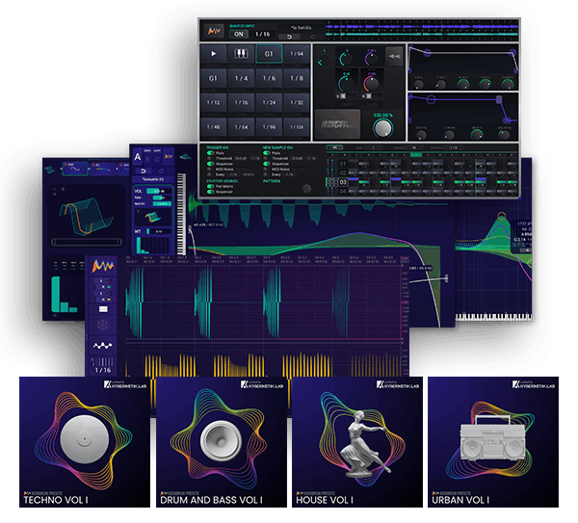Toggle the Stutter Source Pad Matrix switch
The width and height of the screenshot is (578, 523).
[210, 187]
